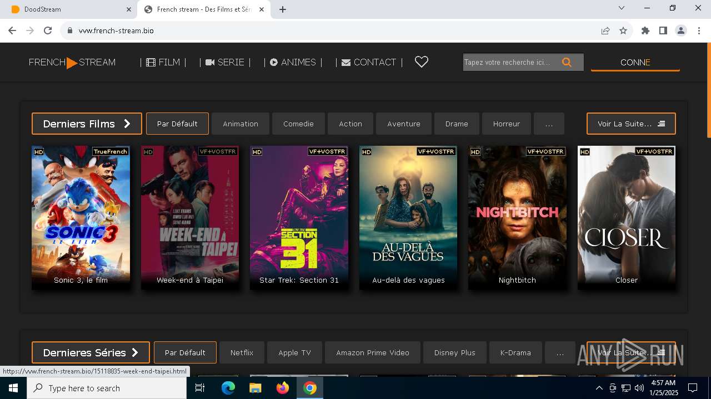The image size is (711, 399).
Task: Filter films by Comedie
Action: (x=298, y=124)
